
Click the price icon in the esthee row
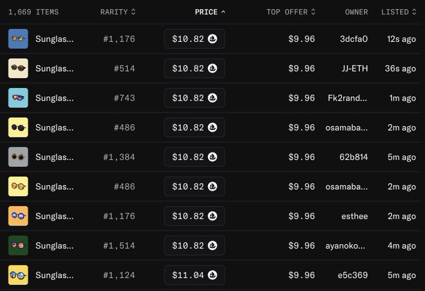coord(213,216)
